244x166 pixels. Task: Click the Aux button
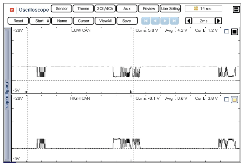127,9
